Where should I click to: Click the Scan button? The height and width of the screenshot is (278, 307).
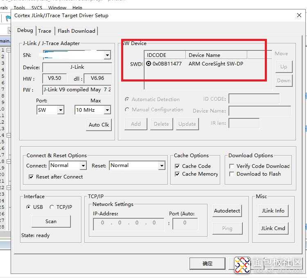click(x=51, y=221)
